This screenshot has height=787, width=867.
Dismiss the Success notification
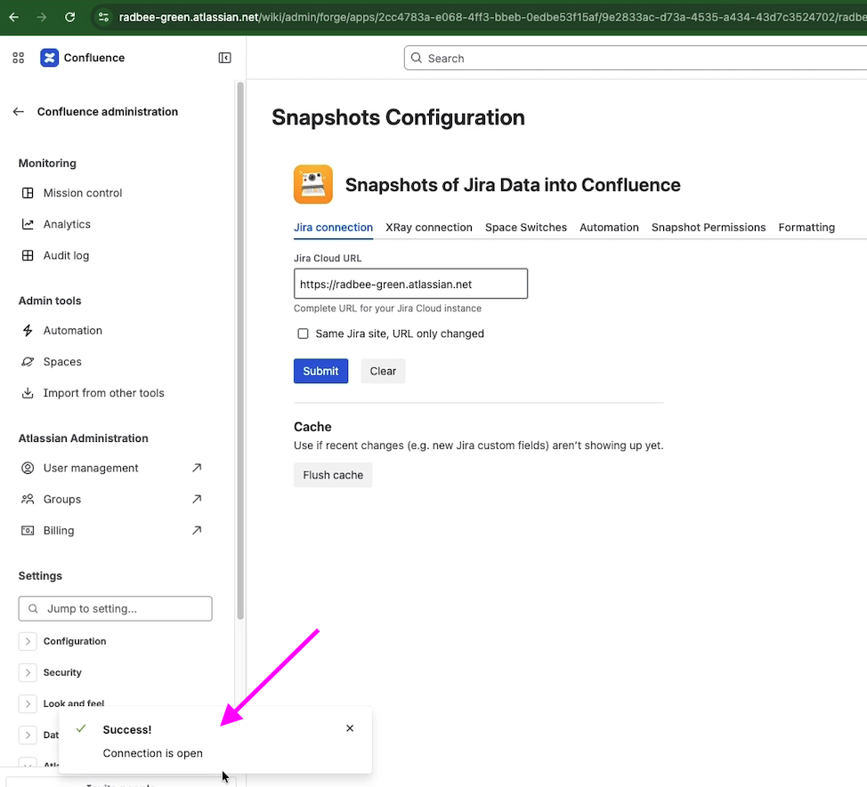coord(350,728)
